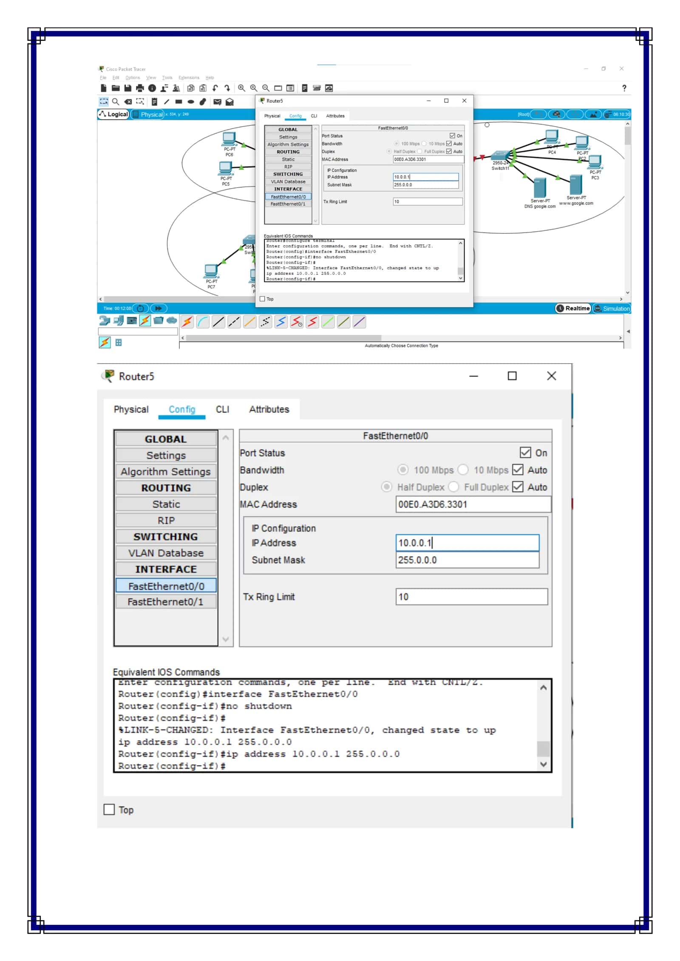Screen dimensions: 680x961
Task: Click the Reset Simulation Time clock button
Action: pos(141,308)
